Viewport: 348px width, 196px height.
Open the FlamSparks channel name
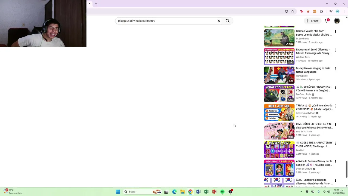point(302,76)
